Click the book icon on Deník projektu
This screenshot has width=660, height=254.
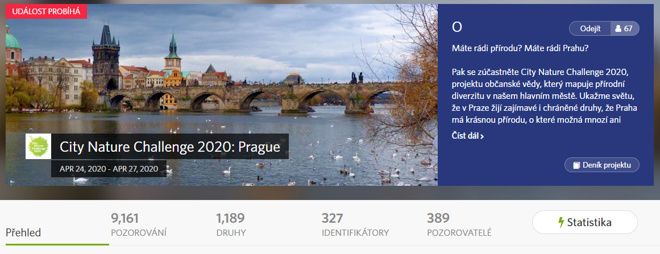pyautogui.click(x=576, y=165)
